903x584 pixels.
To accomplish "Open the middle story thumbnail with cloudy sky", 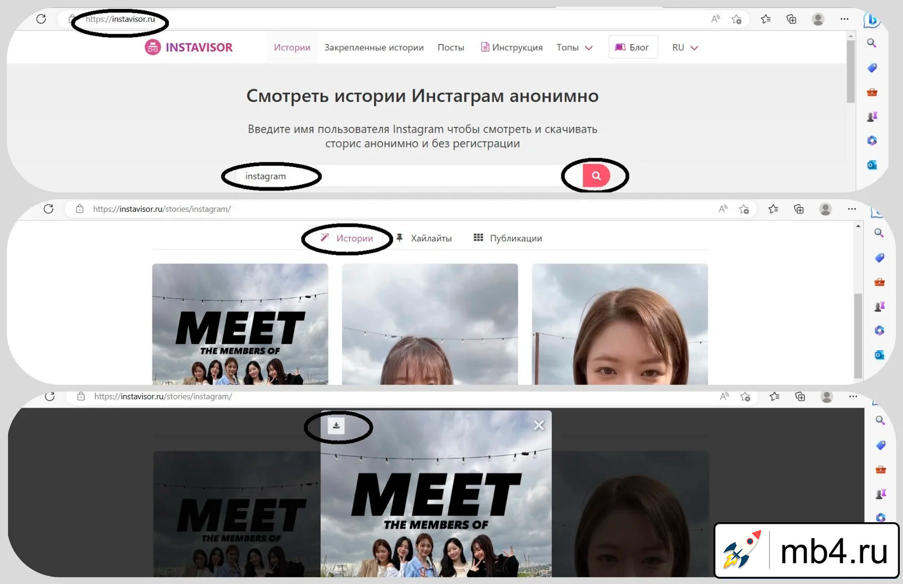I will [430, 324].
